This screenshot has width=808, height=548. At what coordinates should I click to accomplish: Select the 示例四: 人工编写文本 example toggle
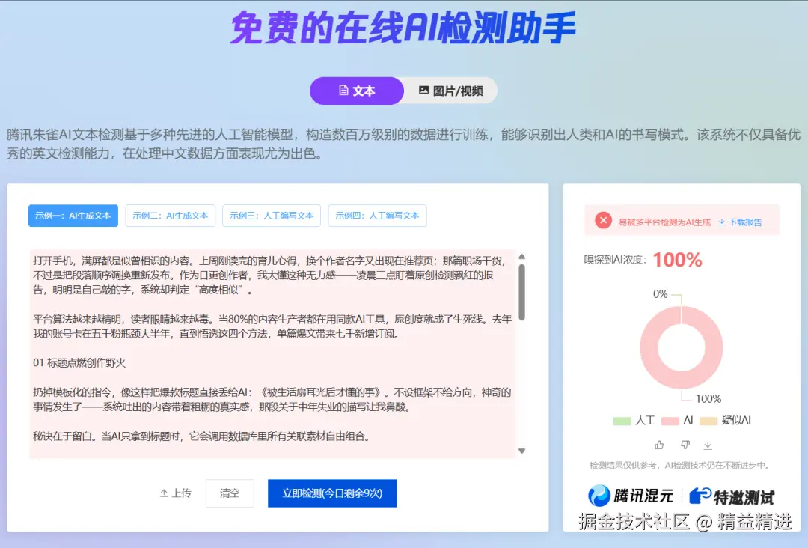pyautogui.click(x=377, y=216)
